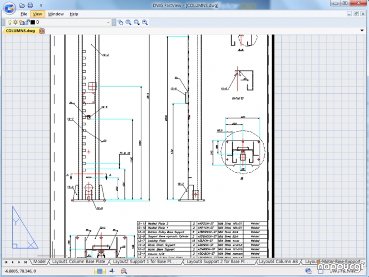Click 'Detail C' label in drawing
This screenshot has height=277, width=369.
pos(238,99)
